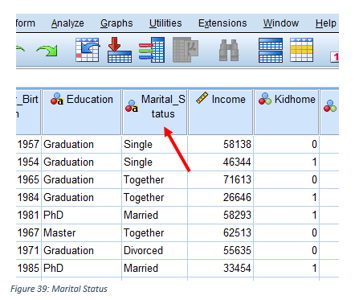The width and height of the screenshot is (355, 300).
Task: Open the Help menu
Action: pyautogui.click(x=326, y=23)
